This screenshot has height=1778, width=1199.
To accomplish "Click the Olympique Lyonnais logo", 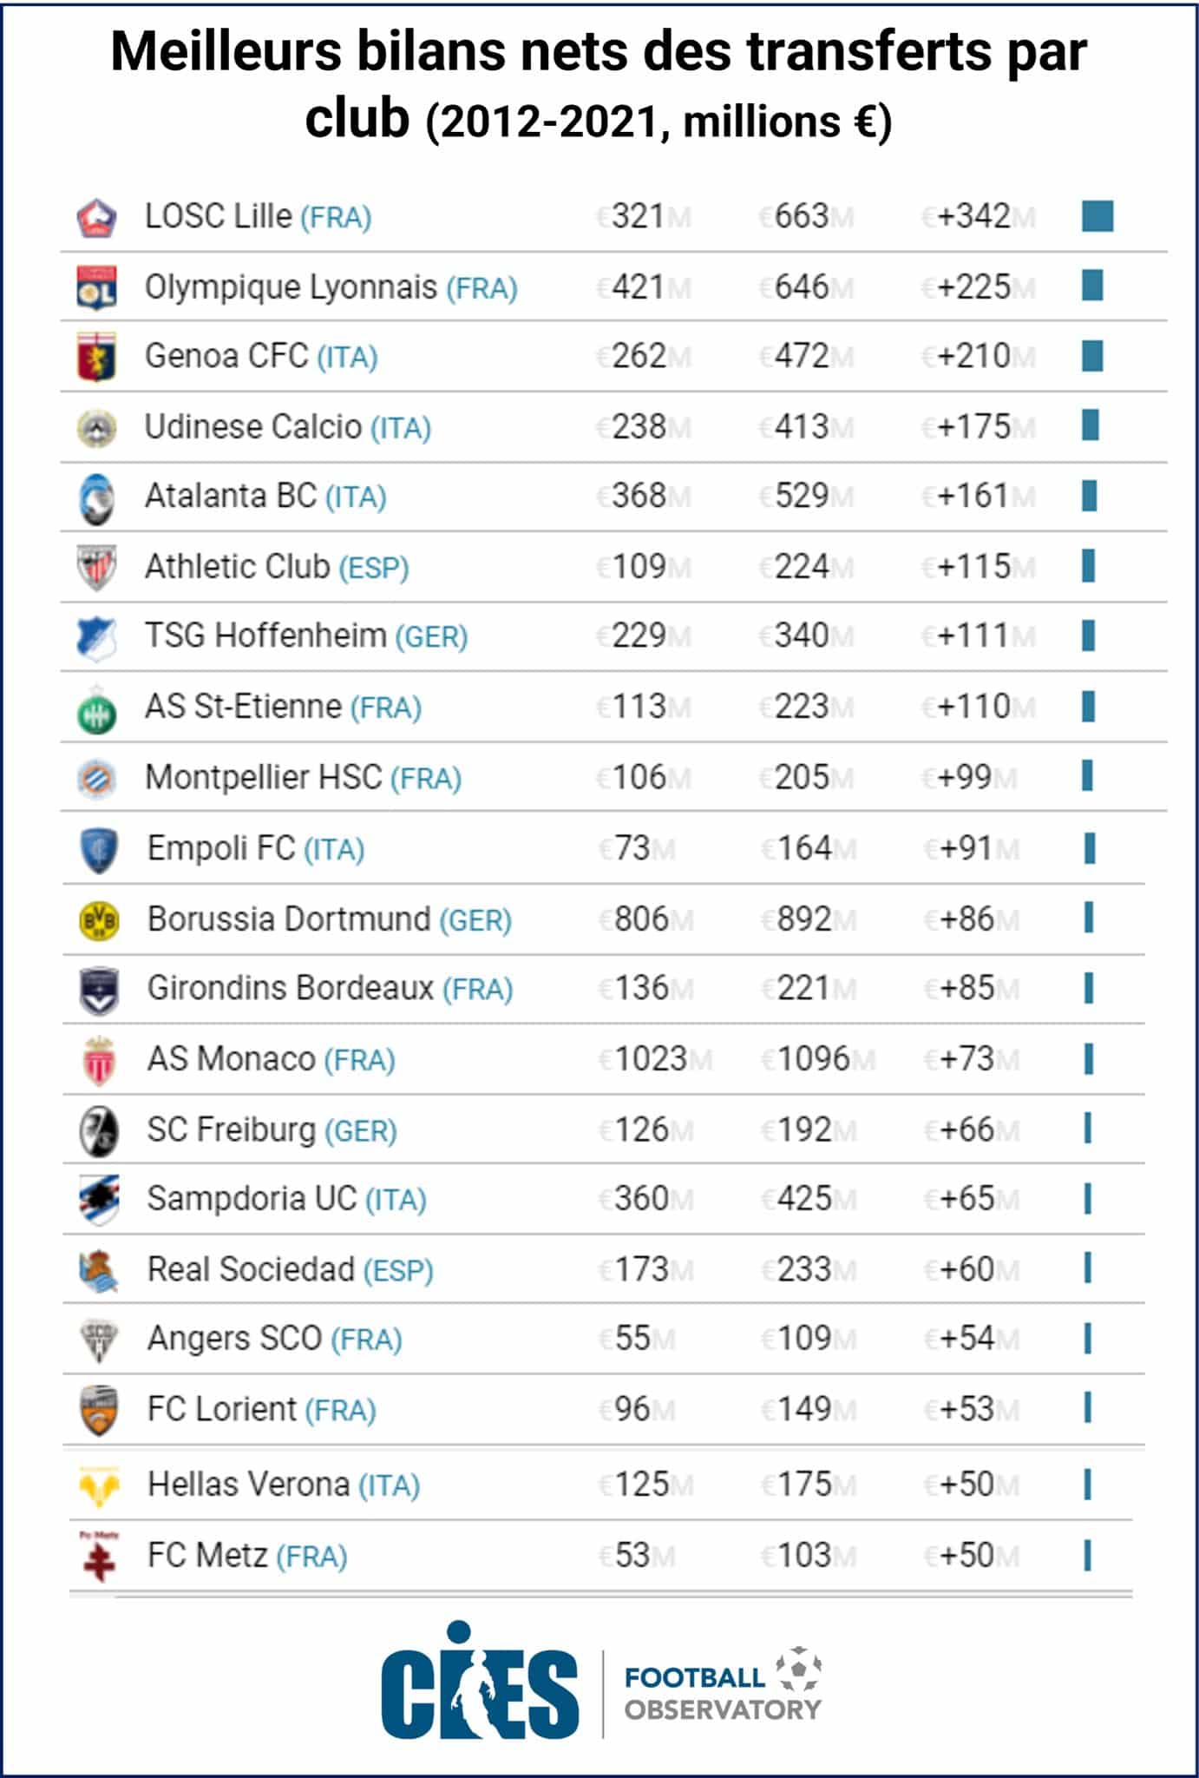I will (96, 287).
